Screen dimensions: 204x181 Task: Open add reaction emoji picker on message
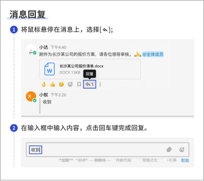pos(70,84)
